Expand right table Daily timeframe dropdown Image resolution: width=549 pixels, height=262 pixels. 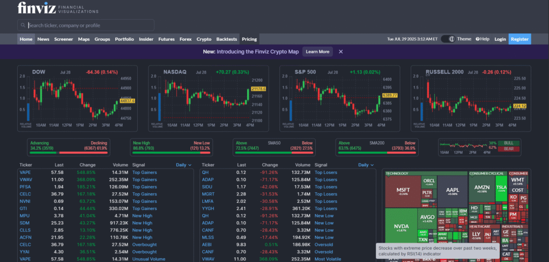click(x=366, y=165)
